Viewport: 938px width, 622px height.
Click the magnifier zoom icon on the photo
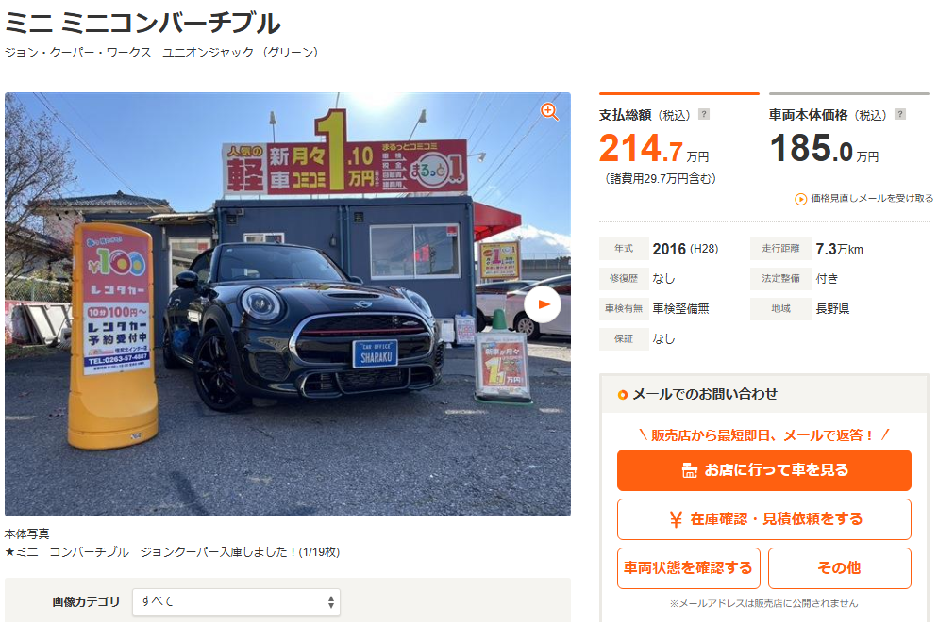point(549,112)
